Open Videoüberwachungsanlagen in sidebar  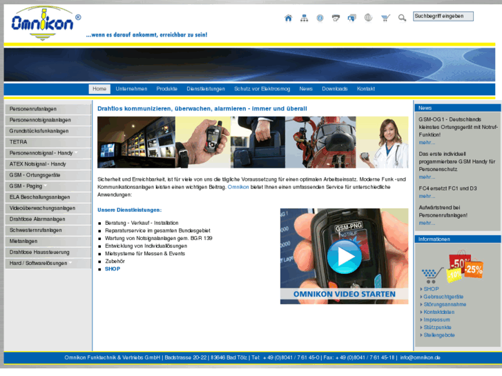48,208
